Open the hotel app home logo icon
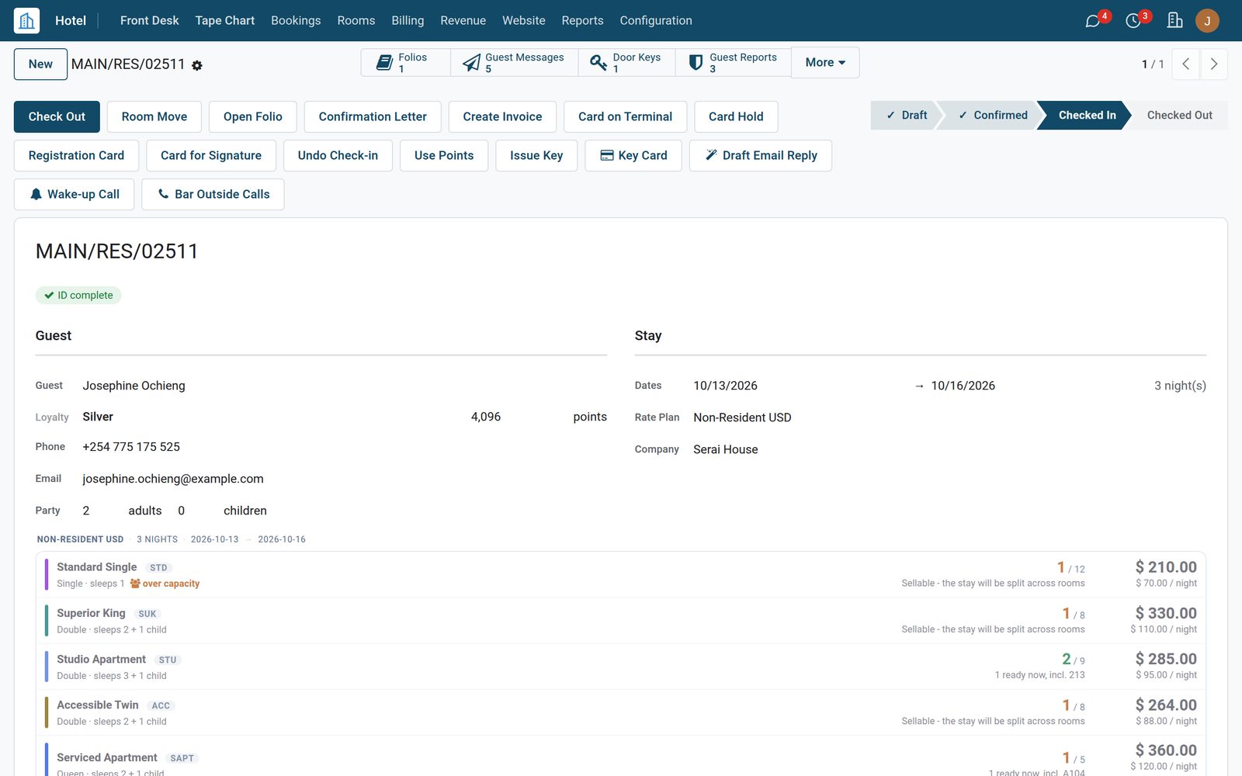1242x776 pixels. (x=26, y=20)
